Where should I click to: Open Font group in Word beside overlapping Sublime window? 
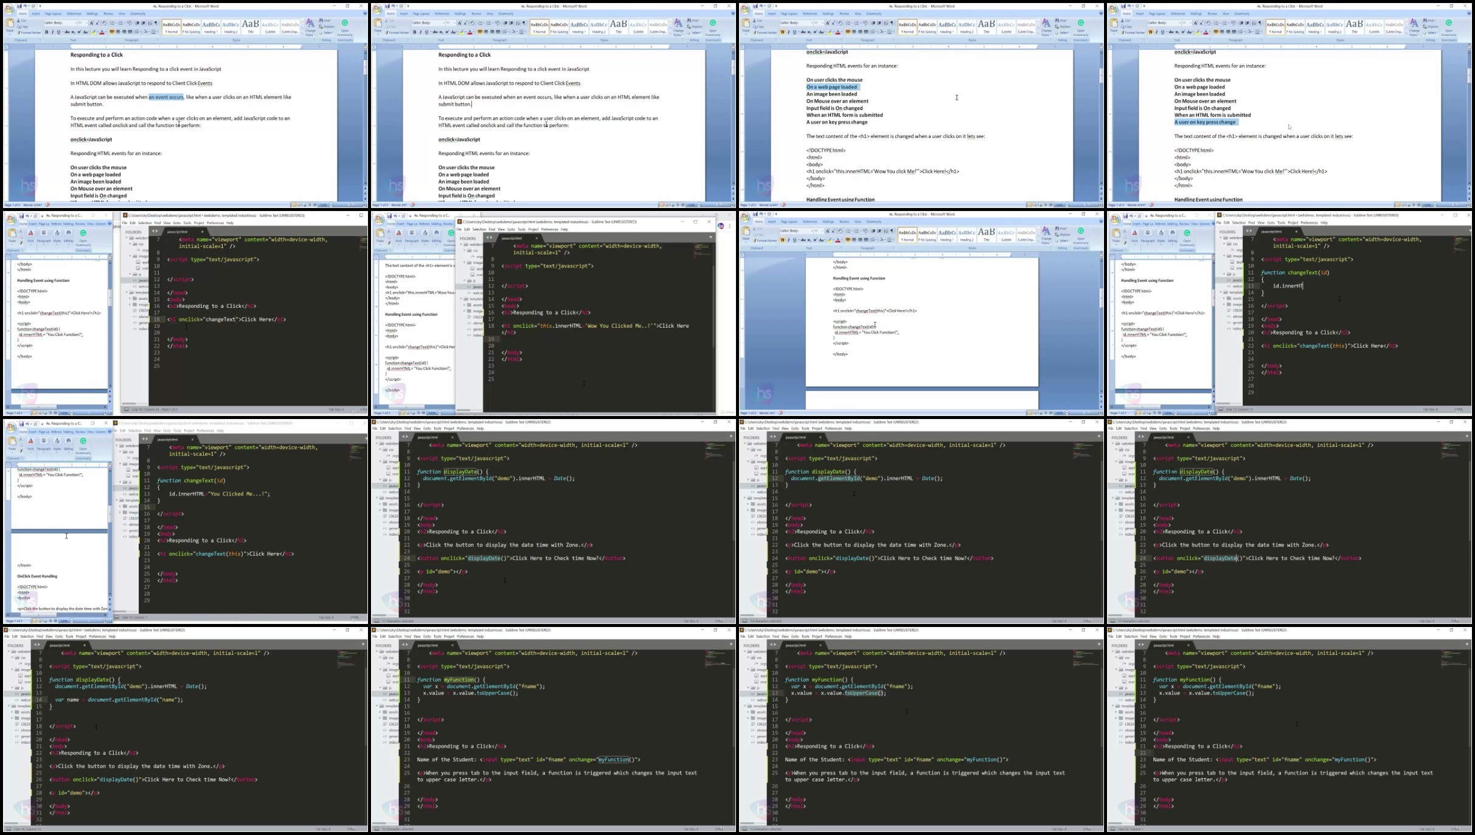point(398,235)
